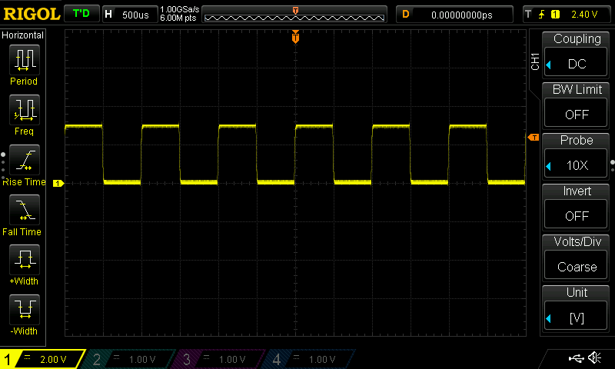Click the trigger source channel 1 badge
The image size is (615, 369).
pos(555,15)
